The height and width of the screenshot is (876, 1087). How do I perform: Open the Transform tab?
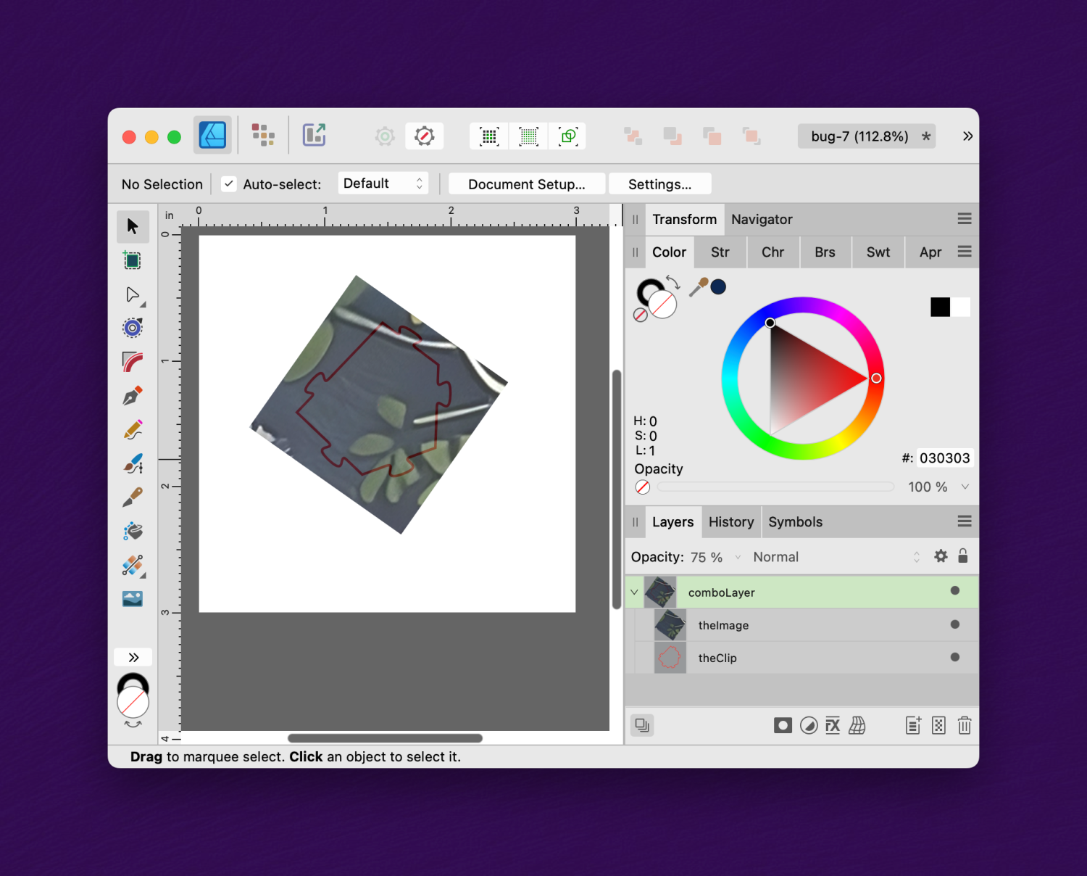click(684, 219)
